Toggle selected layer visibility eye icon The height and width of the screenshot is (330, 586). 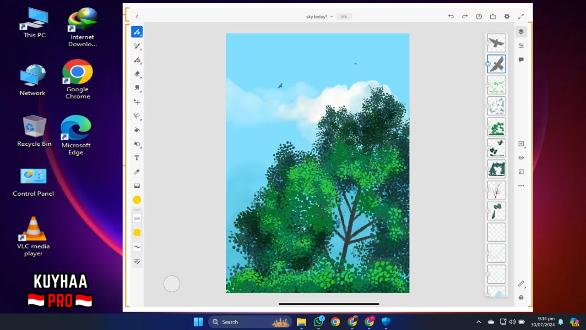pyautogui.click(x=521, y=158)
